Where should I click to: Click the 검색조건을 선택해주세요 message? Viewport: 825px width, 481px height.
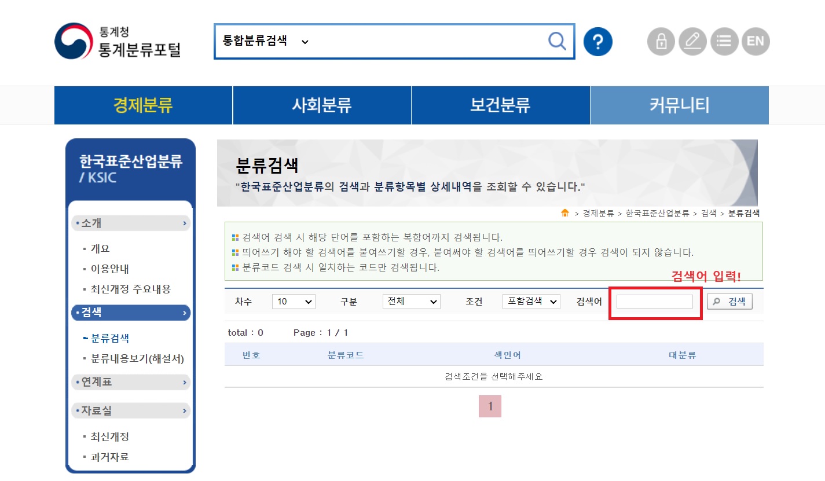(494, 377)
